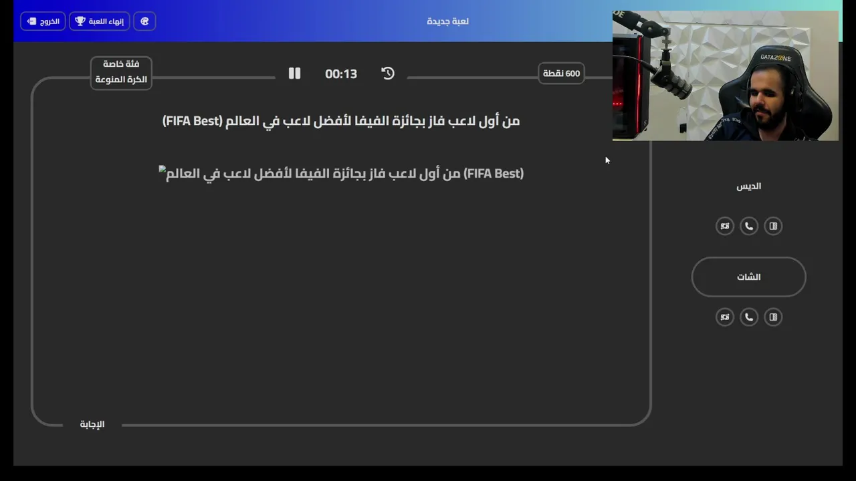
Task: Use الديس team's money lifeline icon
Action: pos(725,226)
